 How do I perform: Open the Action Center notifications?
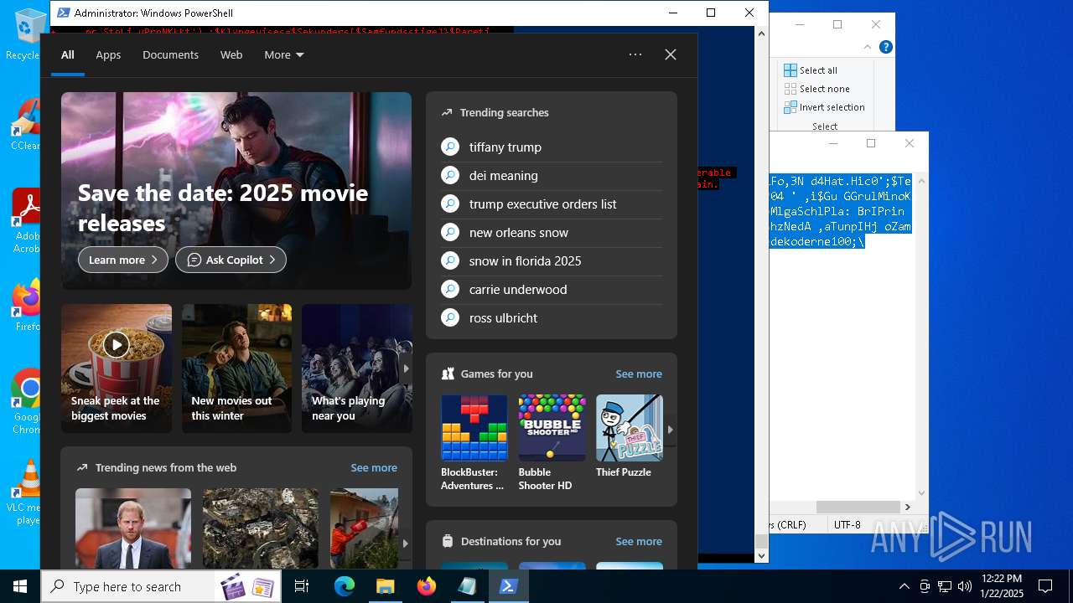1045,586
